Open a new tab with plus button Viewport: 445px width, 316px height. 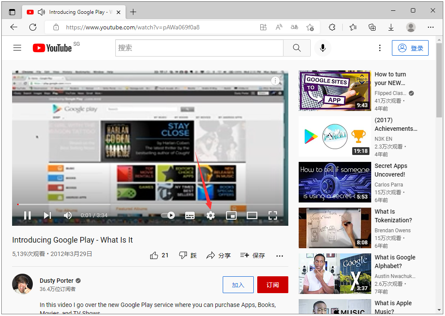pos(133,12)
